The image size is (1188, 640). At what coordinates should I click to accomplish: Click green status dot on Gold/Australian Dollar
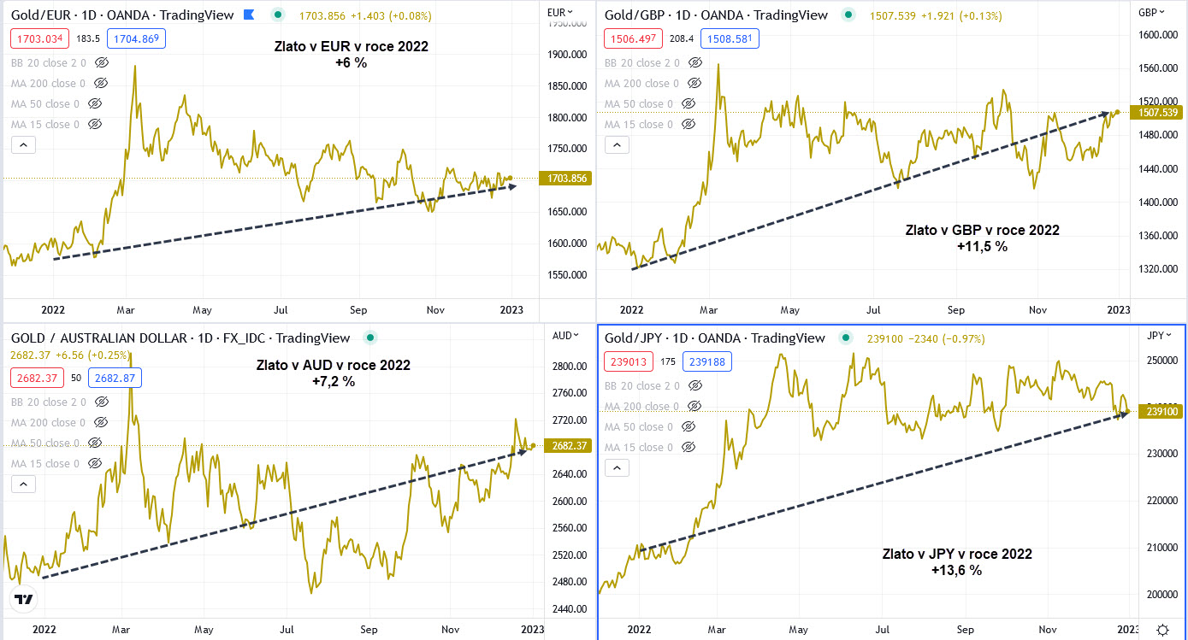tap(369, 338)
